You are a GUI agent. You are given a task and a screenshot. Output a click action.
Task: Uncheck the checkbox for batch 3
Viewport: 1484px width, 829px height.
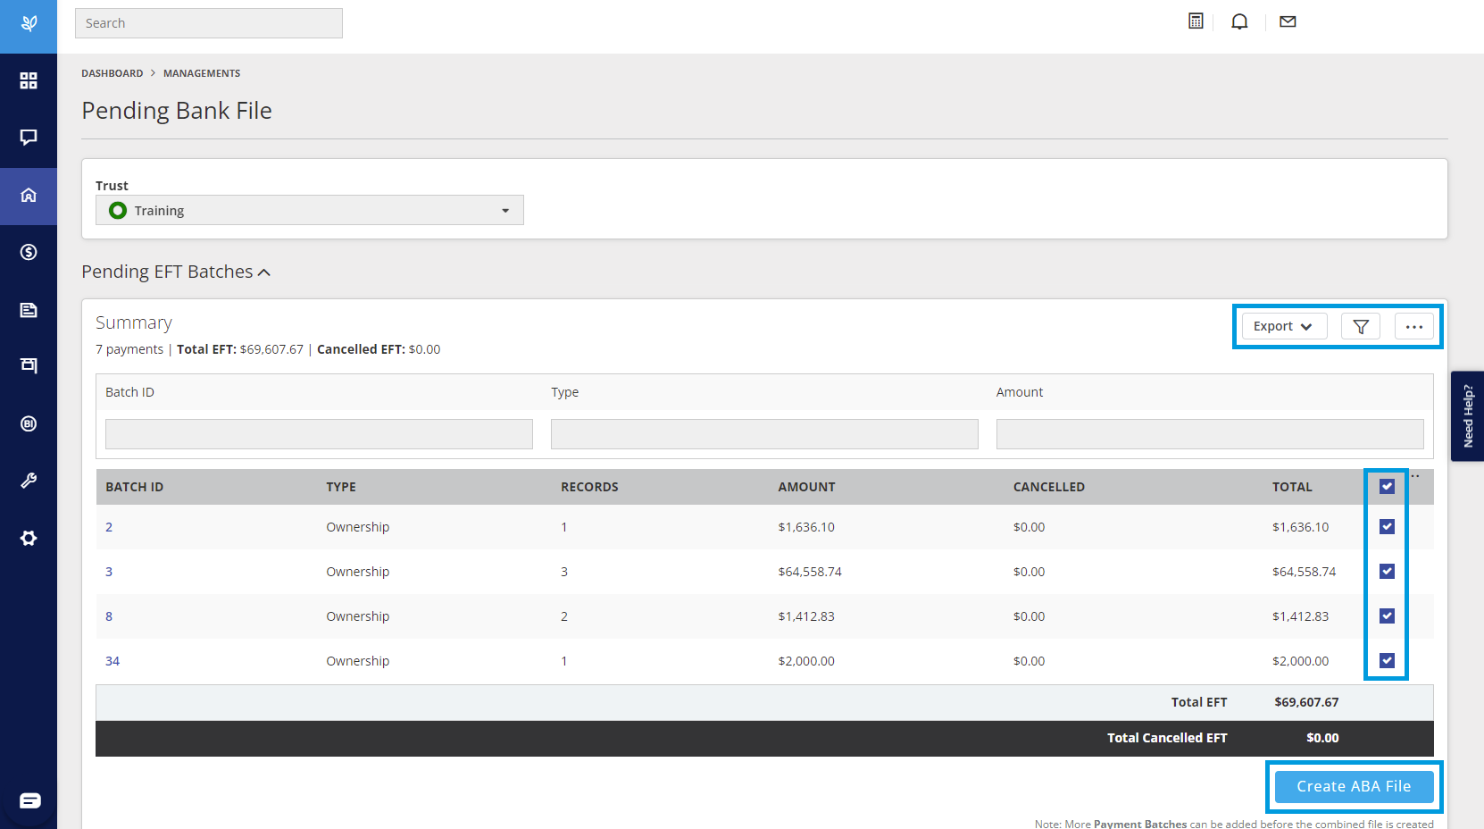(1387, 571)
